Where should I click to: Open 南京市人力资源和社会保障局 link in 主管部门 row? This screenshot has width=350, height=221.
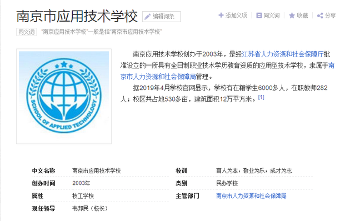(251, 196)
